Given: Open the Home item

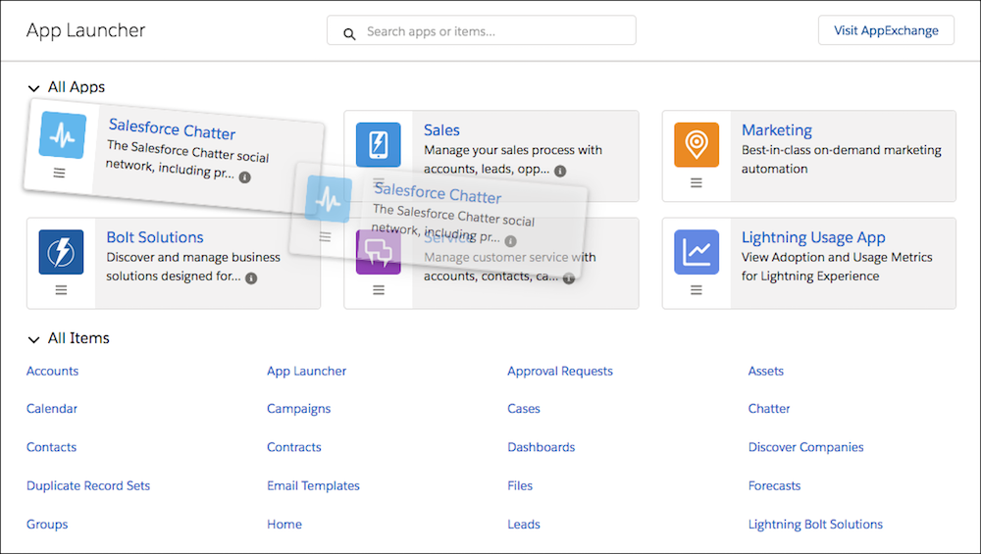Looking at the screenshot, I should point(284,525).
